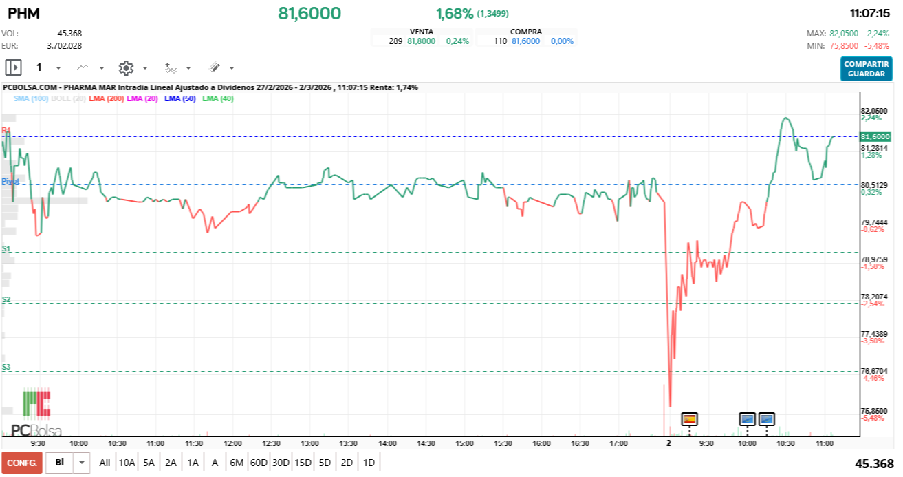The height and width of the screenshot is (477, 903).
Task: Click the BI button
Action: (60, 463)
